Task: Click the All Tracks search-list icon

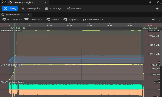Action: pos(4,20)
